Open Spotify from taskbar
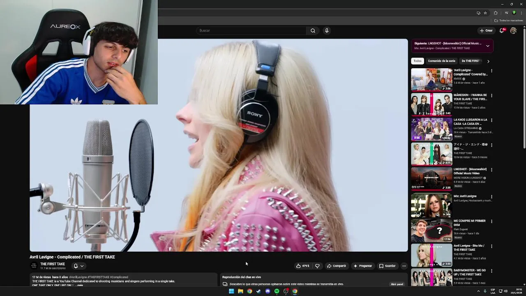526x296 pixels. click(x=277, y=291)
